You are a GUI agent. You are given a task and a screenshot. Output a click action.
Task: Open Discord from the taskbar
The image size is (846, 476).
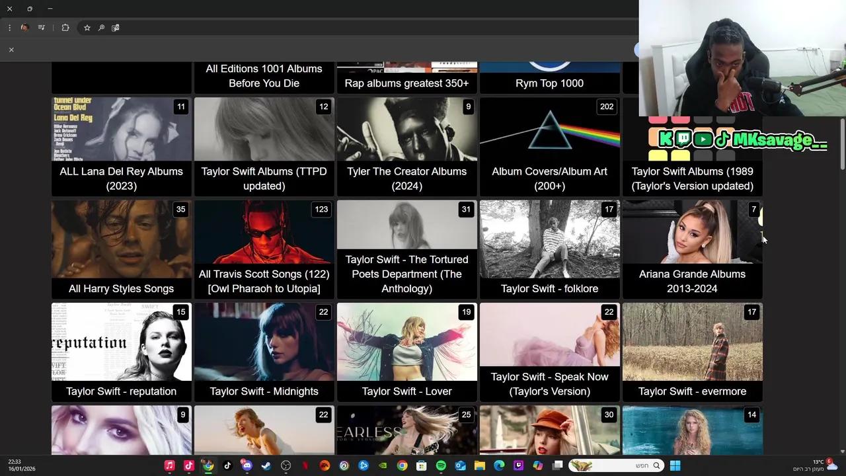click(x=247, y=465)
